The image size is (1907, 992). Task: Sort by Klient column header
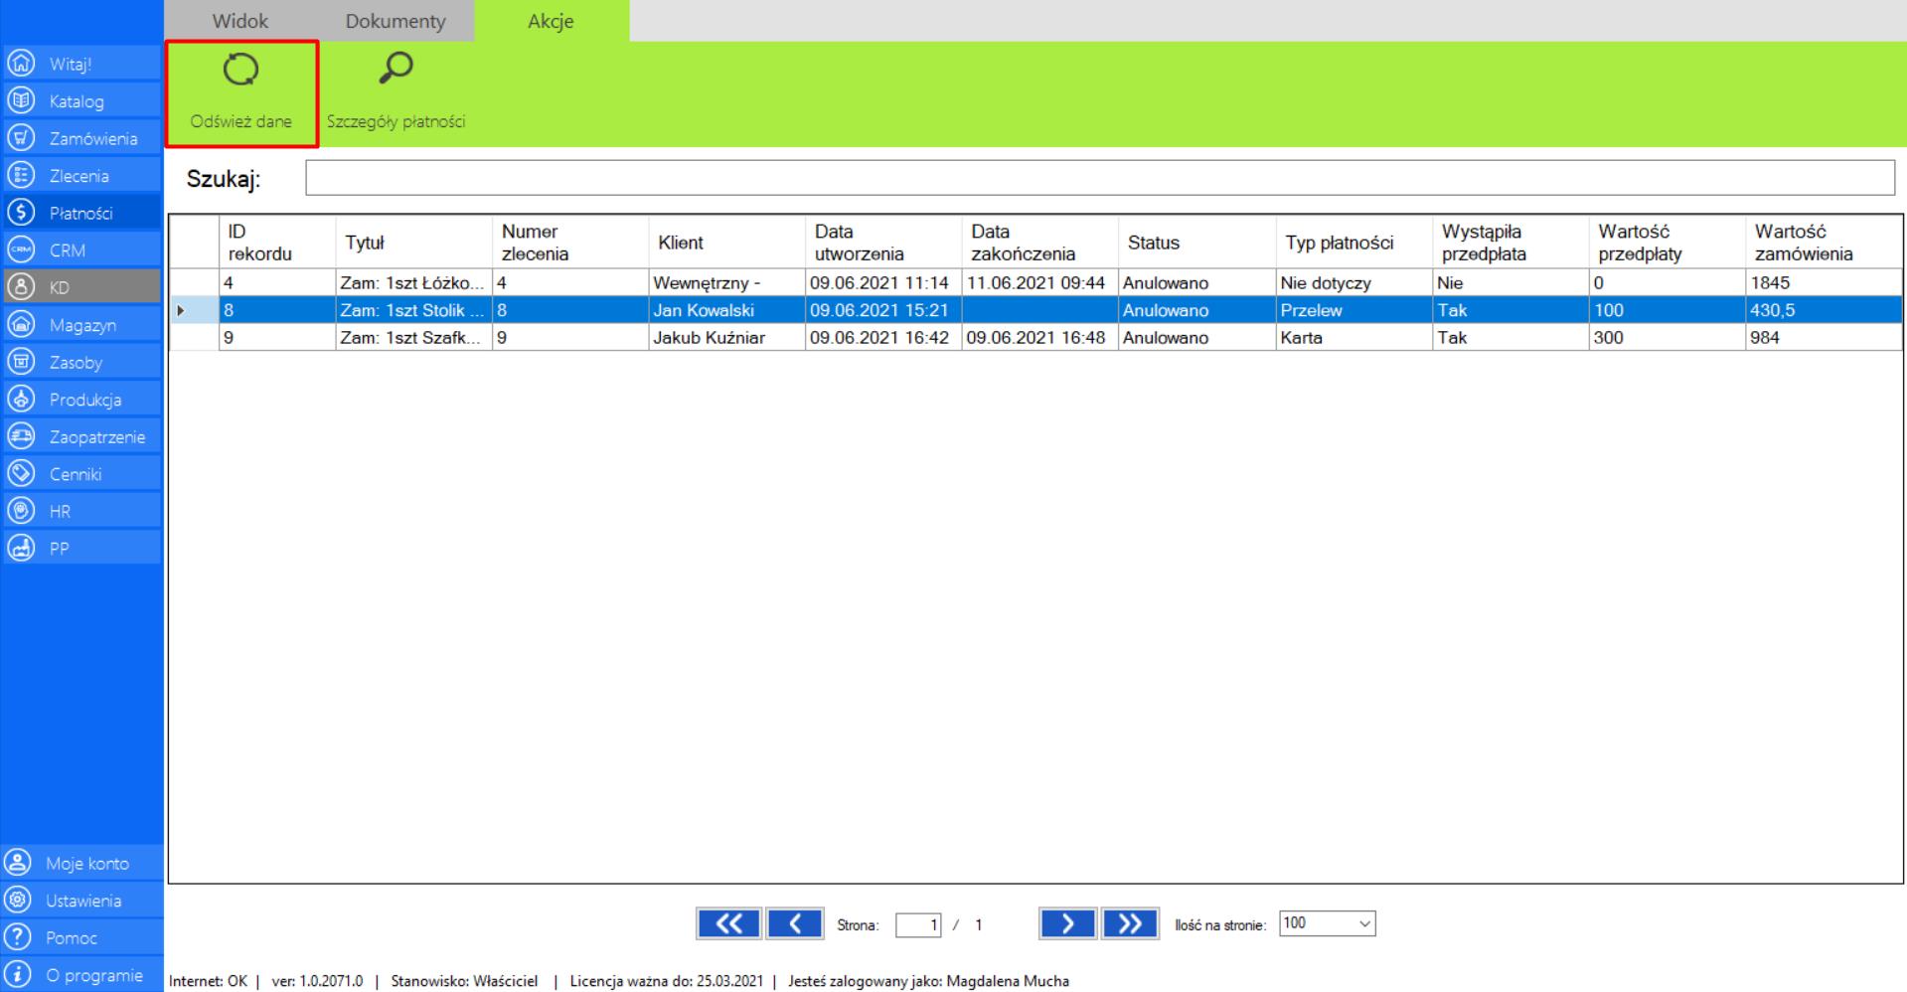[x=727, y=243]
